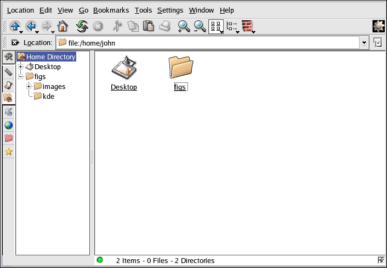Screen dimensions: 387x268
Task: Zoom out with the magnifier minus icon
Action: [200, 26]
